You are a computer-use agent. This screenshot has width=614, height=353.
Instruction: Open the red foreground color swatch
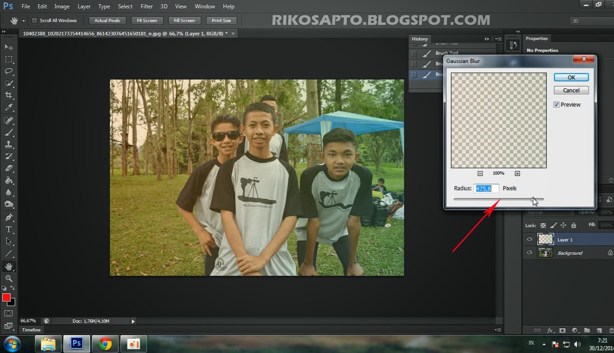coord(6,297)
